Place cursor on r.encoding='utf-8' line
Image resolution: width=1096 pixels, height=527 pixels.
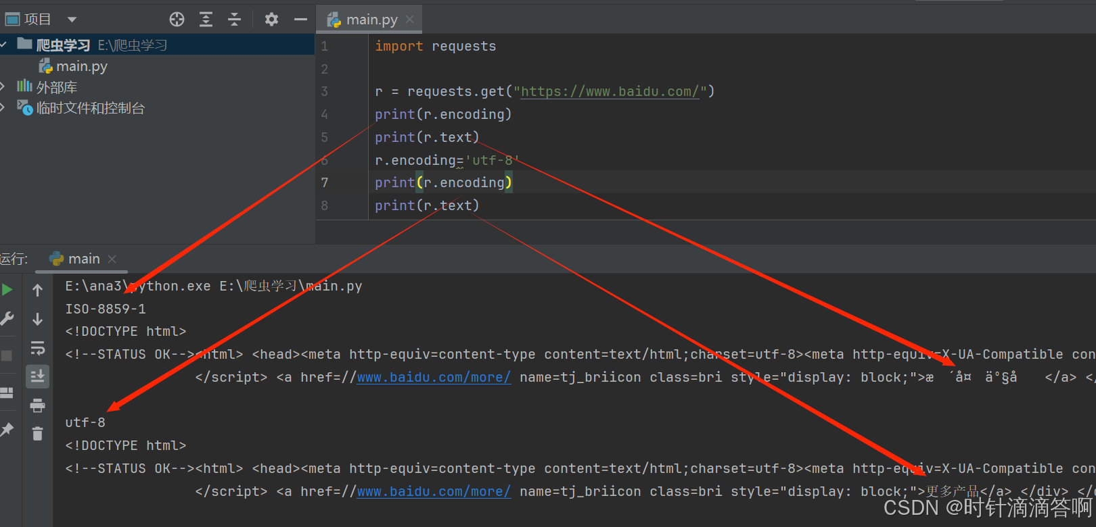point(447,160)
